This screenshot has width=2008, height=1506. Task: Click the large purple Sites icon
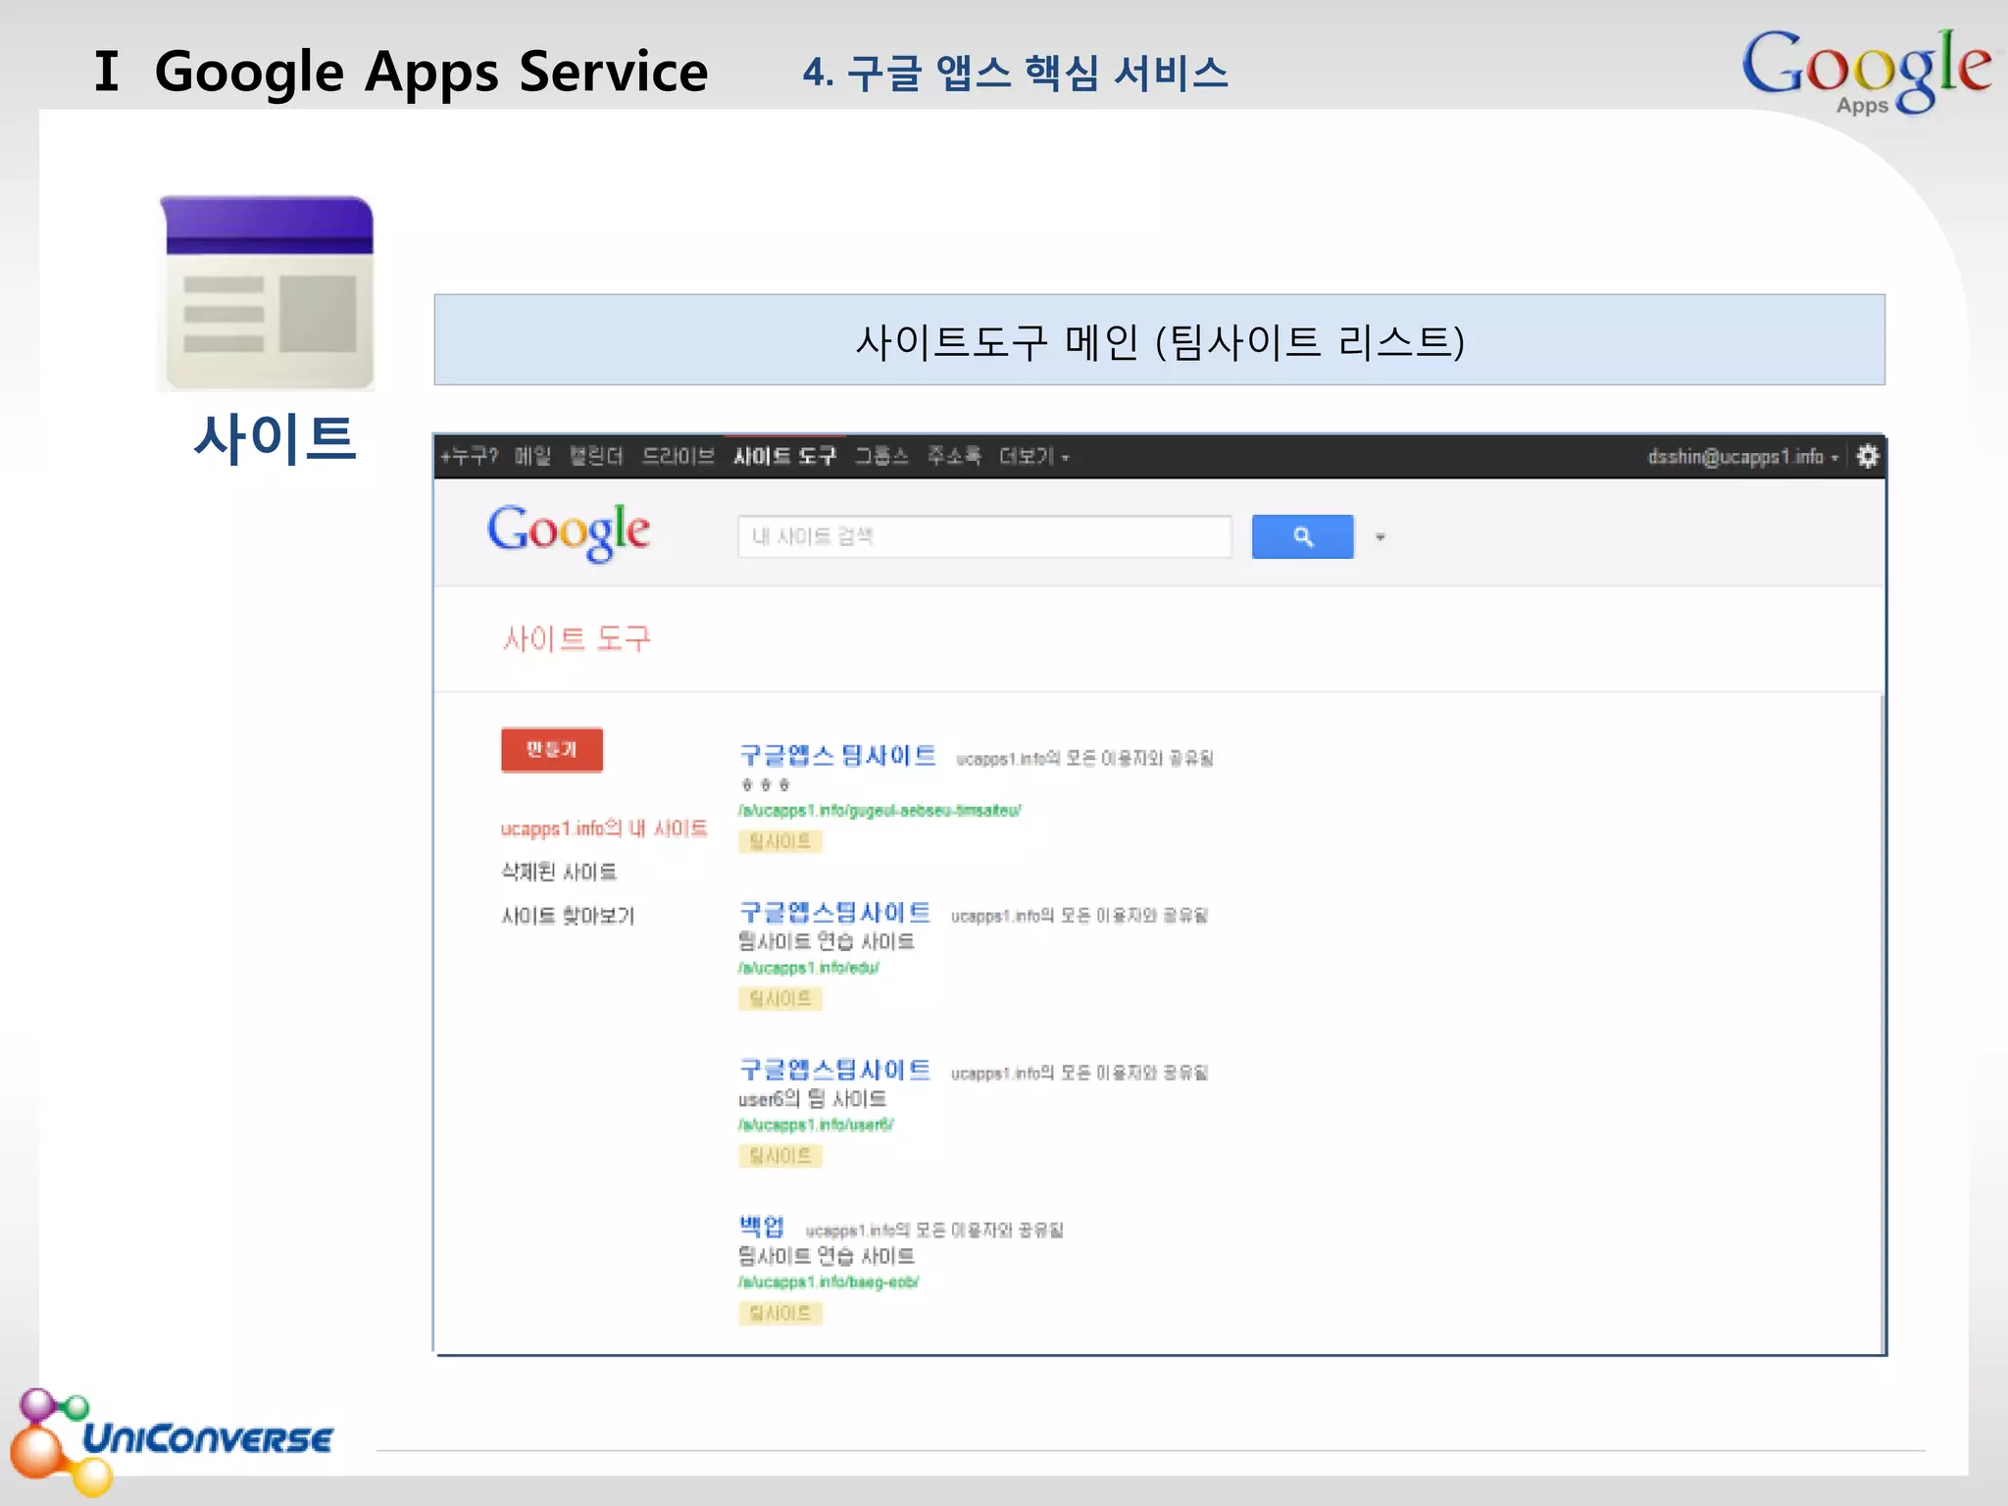(267, 293)
